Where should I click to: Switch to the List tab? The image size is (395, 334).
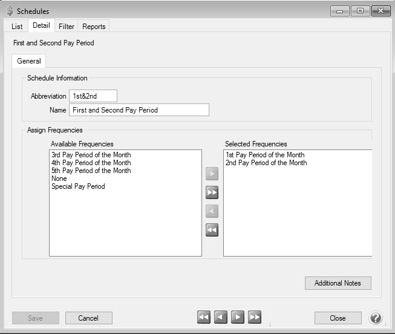pos(17,27)
